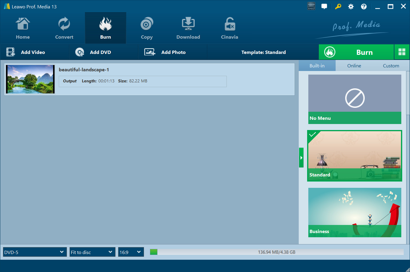
Task: Switch to the Online templates tab
Action: coord(354,66)
